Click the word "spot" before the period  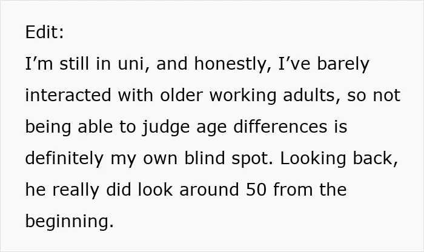click(x=250, y=159)
